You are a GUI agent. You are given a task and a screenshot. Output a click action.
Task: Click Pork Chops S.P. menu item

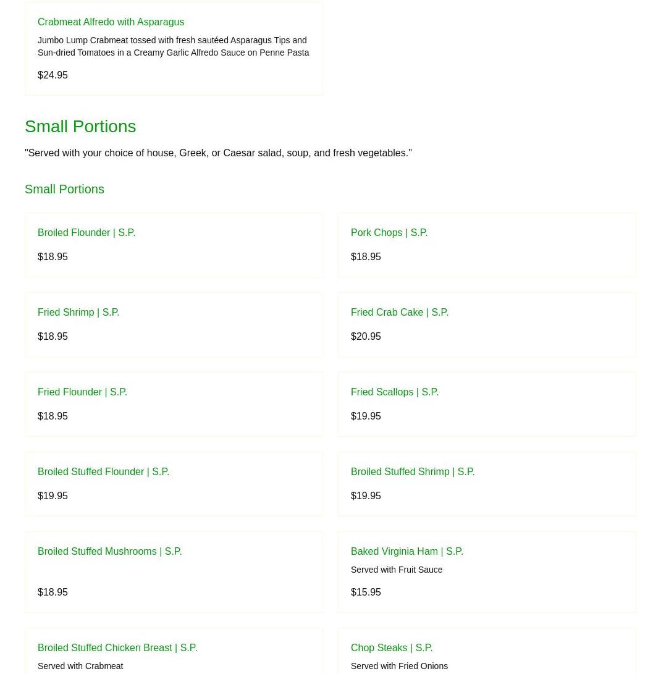[389, 233]
